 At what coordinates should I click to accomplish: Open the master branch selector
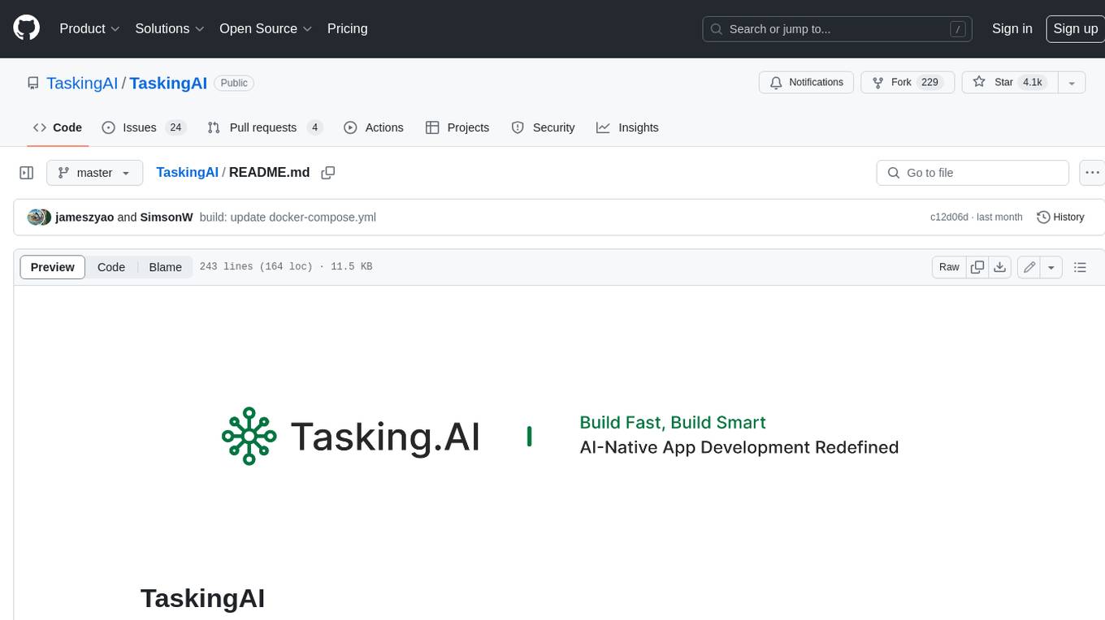tap(94, 173)
